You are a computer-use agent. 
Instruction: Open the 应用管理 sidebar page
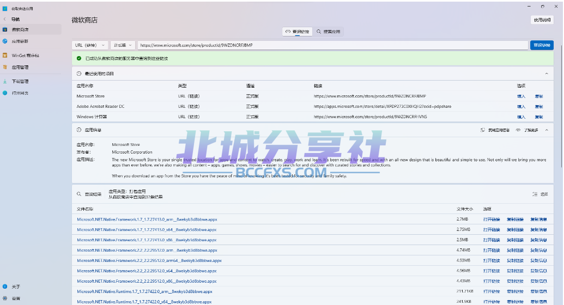pos(31,67)
